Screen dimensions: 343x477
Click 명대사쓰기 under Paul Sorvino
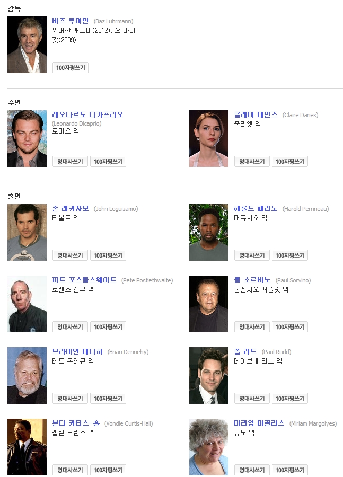tap(252, 326)
